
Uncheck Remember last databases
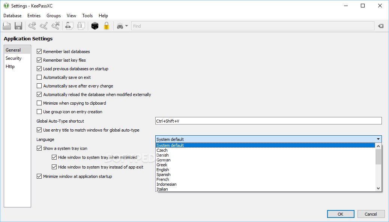point(39,52)
